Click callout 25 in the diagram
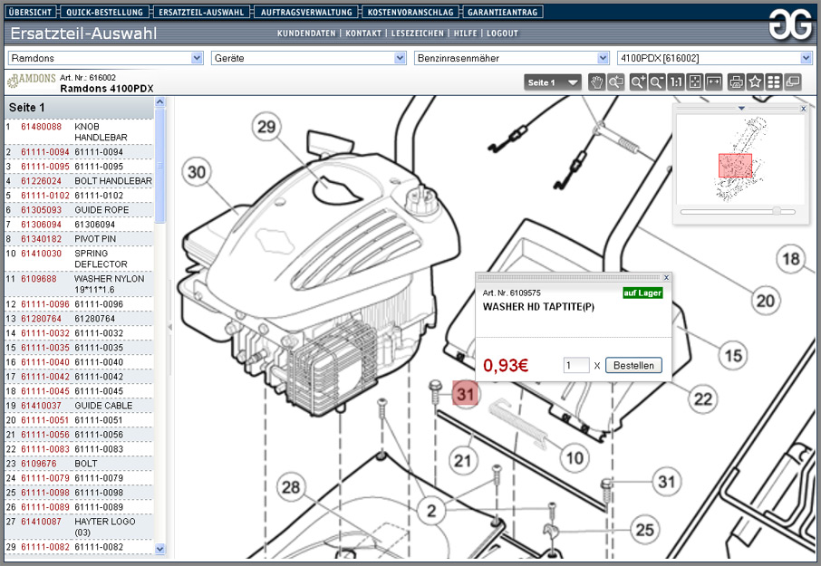This screenshot has height=566, width=821. pyautogui.click(x=644, y=530)
